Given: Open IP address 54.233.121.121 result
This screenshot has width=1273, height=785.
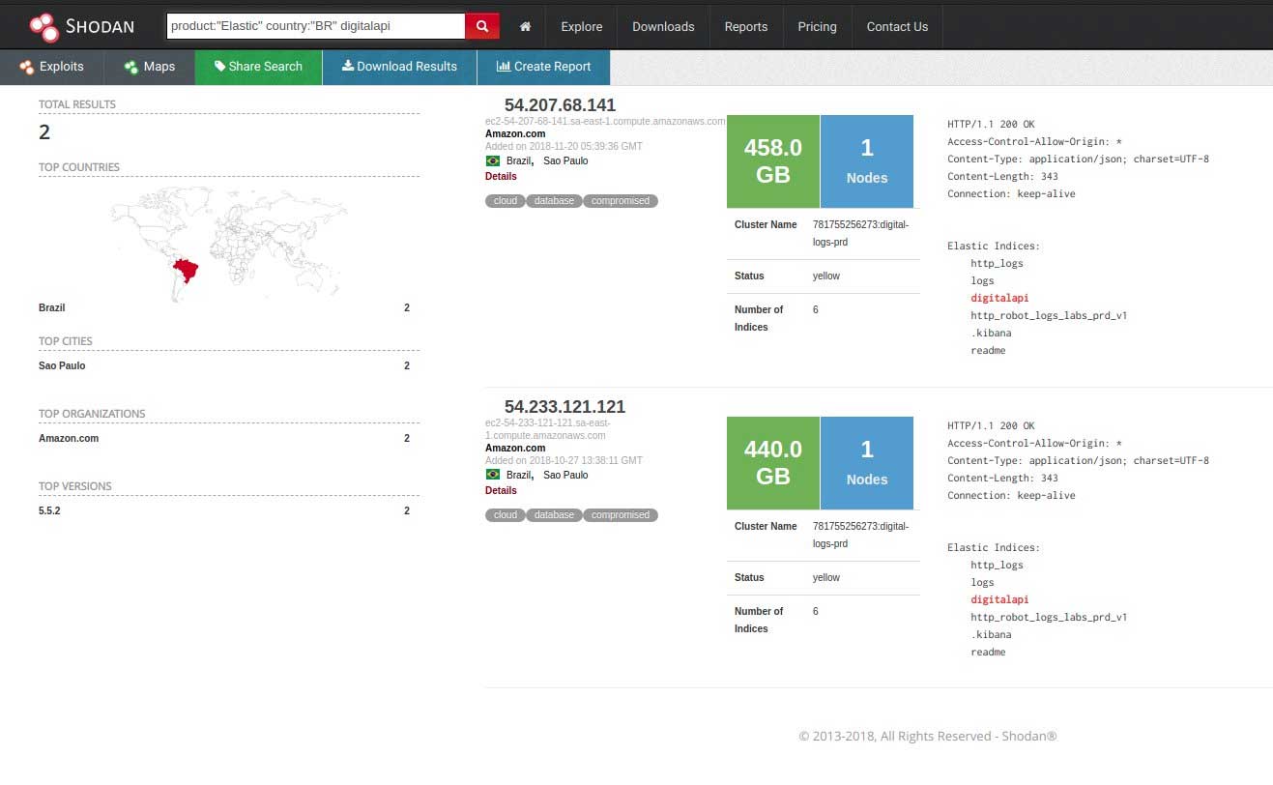Looking at the screenshot, I should pyautogui.click(x=564, y=407).
